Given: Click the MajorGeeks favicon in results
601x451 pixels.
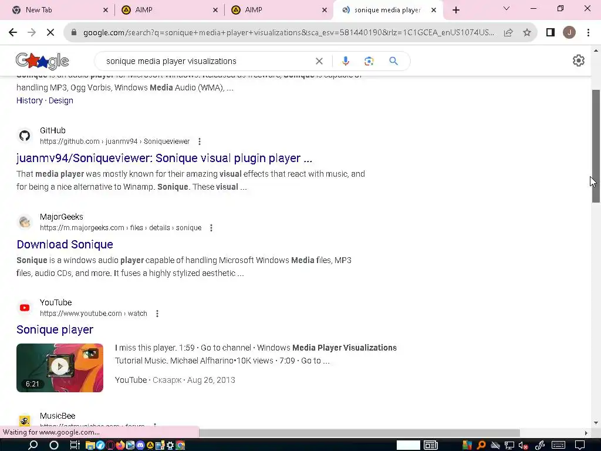Looking at the screenshot, I should (x=25, y=221).
